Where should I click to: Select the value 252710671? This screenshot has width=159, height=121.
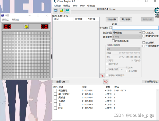pos(120,91)
